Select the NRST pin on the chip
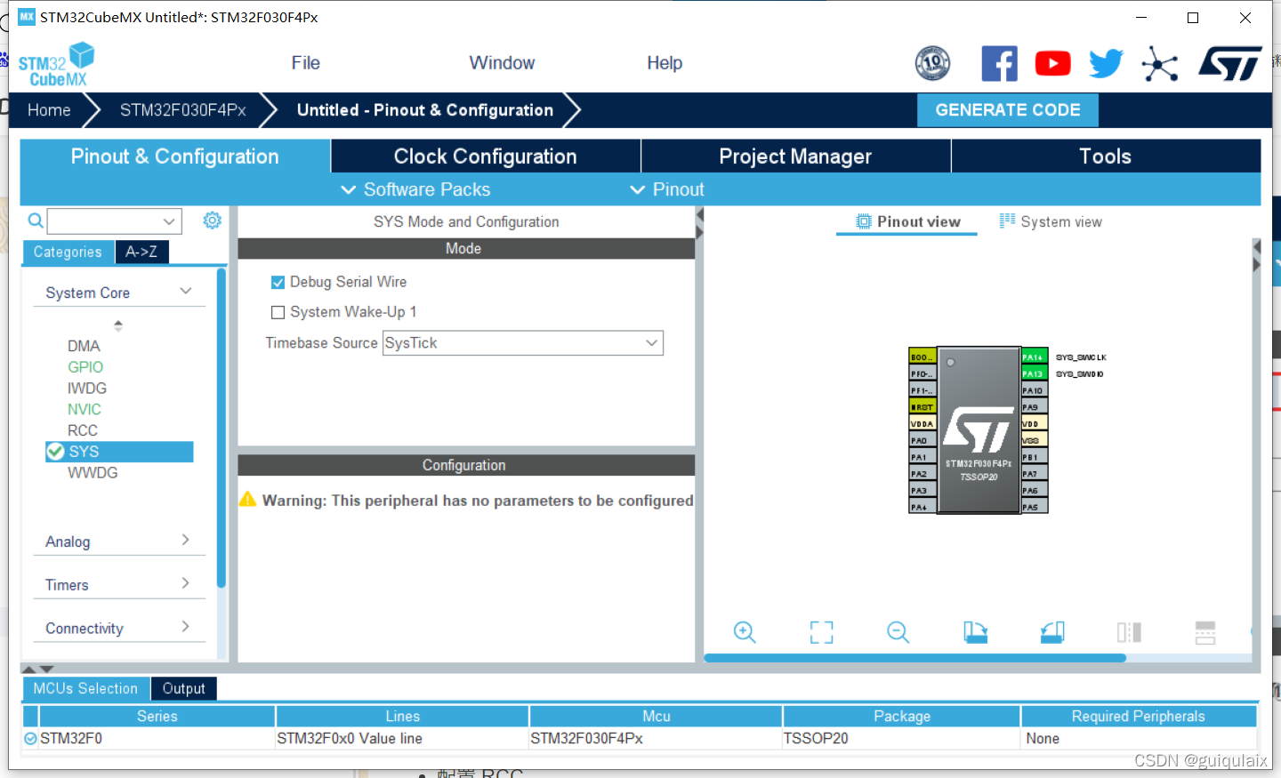1281x778 pixels. point(922,407)
